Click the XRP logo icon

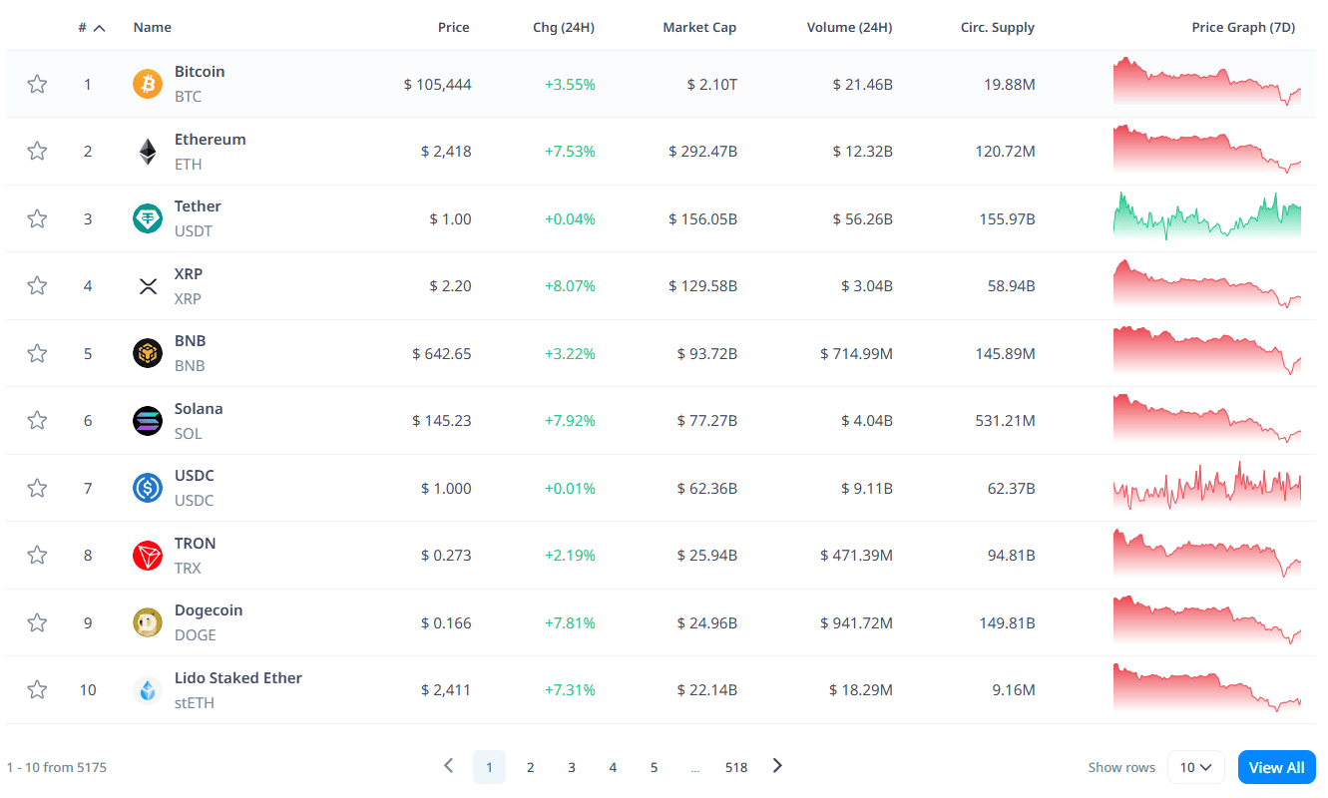(x=148, y=286)
